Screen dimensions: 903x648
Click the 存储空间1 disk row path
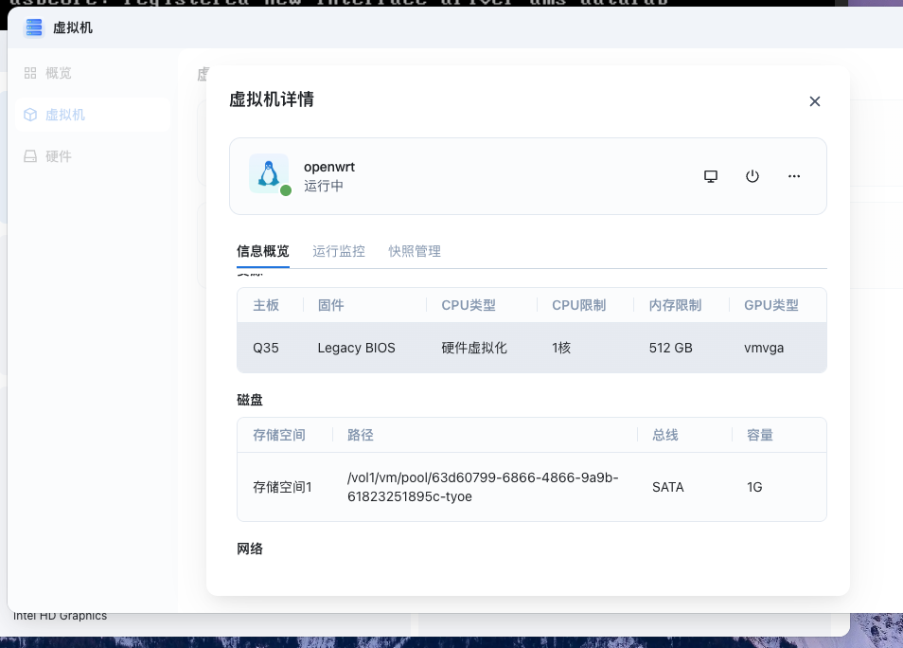coord(483,487)
